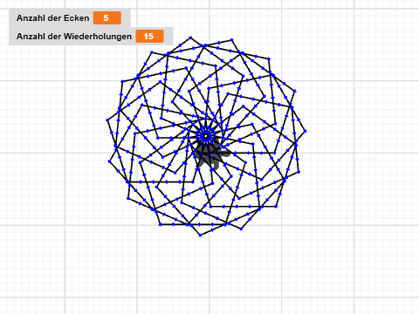Click the dark sprite behind the pattern center
419x314 pixels.
pyautogui.click(x=212, y=154)
